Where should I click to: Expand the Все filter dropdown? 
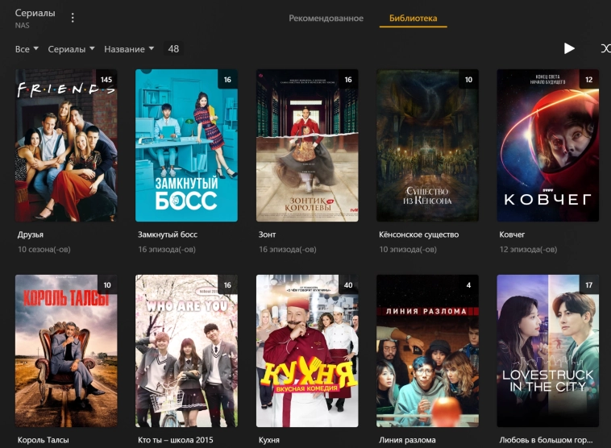pos(27,49)
